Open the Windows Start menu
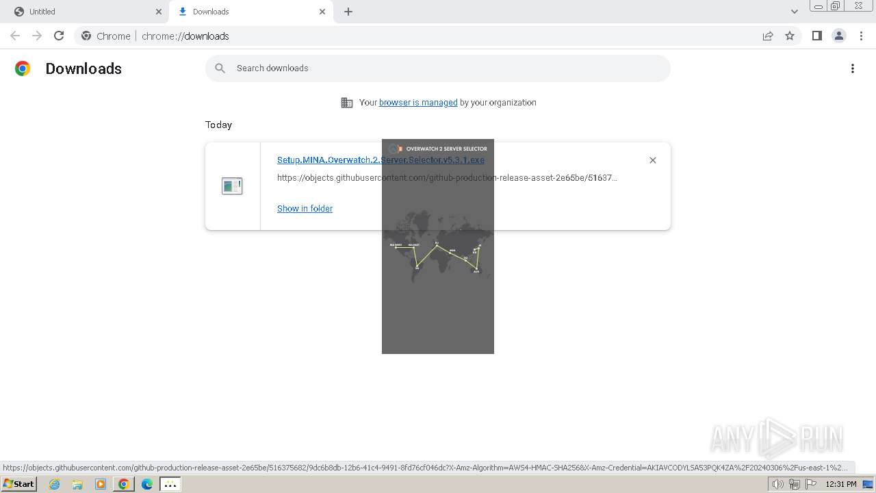The width and height of the screenshot is (876, 493). pos(18,484)
